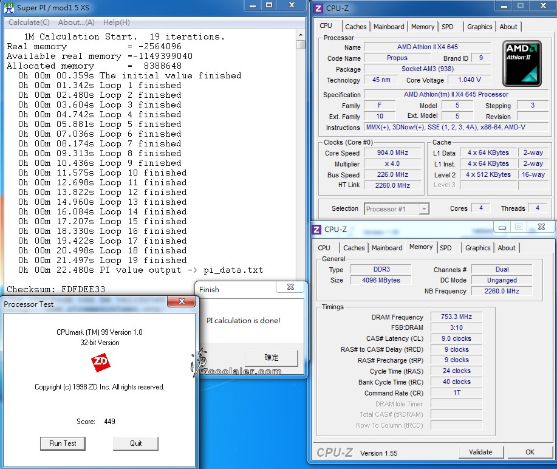557x469 pixels.
Task: Click the memory Size value 4096 MBytes
Action: pos(381,280)
